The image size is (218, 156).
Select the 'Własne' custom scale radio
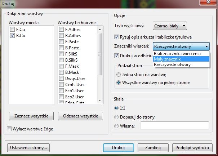[116, 126]
